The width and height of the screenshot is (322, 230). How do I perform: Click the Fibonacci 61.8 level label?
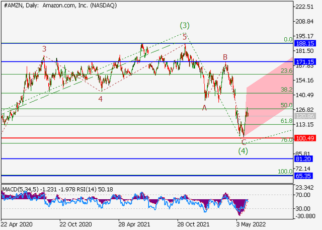[286, 121]
